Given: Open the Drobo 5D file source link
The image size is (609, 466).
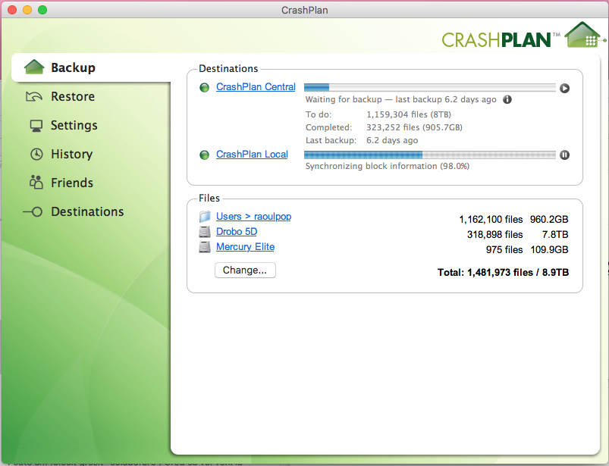Looking at the screenshot, I should point(237,232).
